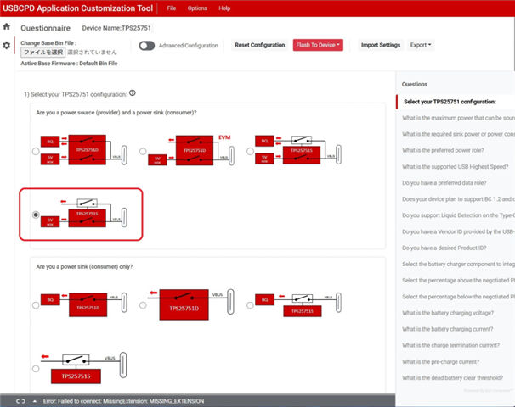Click sink-only large TPS25751D diagram
This screenshot has height=407, width=515.
[191, 304]
